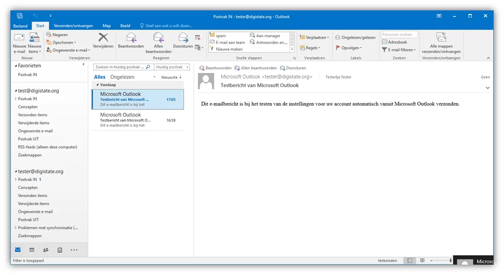Switch to Mail view in navigation bar
Image resolution: width=504 pixels, height=275 pixels.
(18, 250)
